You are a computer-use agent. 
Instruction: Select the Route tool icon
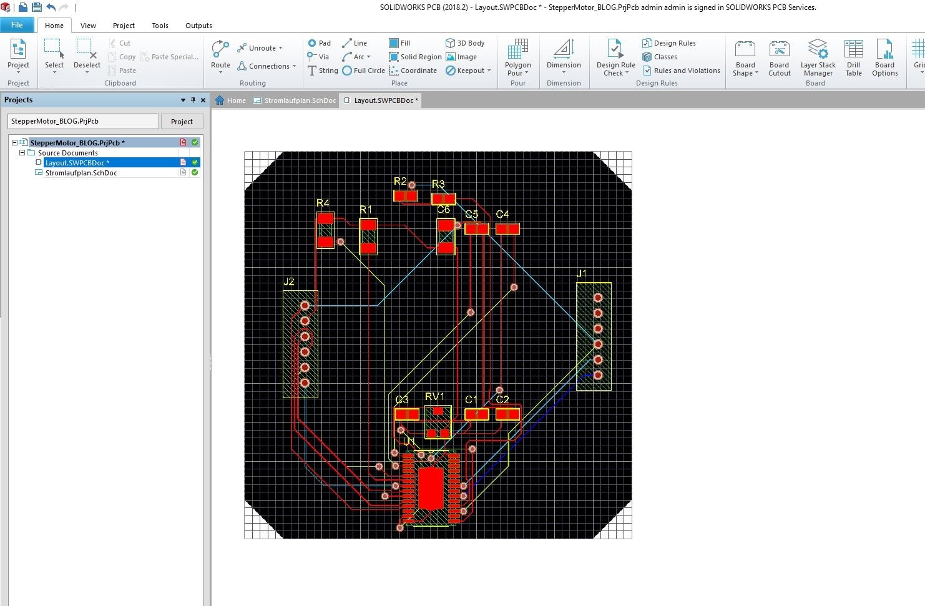[x=220, y=50]
